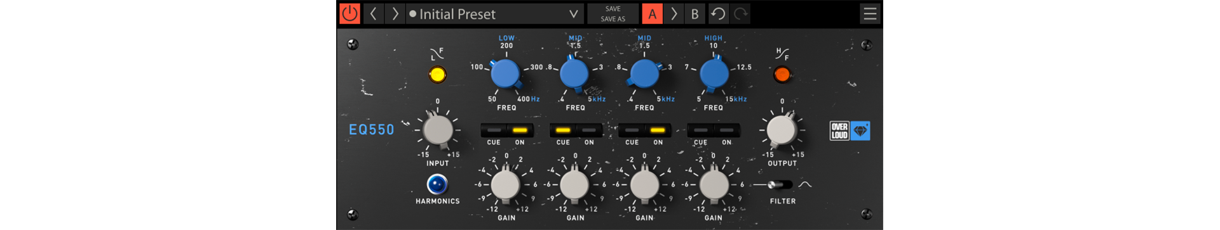Click the GAIN knob under MID band beside HIGH
This screenshot has width=1220, height=230.
[x=644, y=185]
